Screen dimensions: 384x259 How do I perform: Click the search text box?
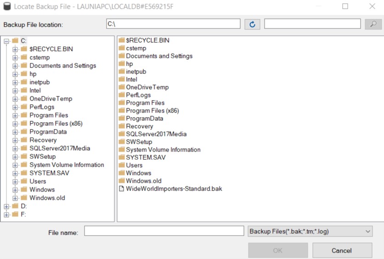pyautogui.click(x=312, y=24)
